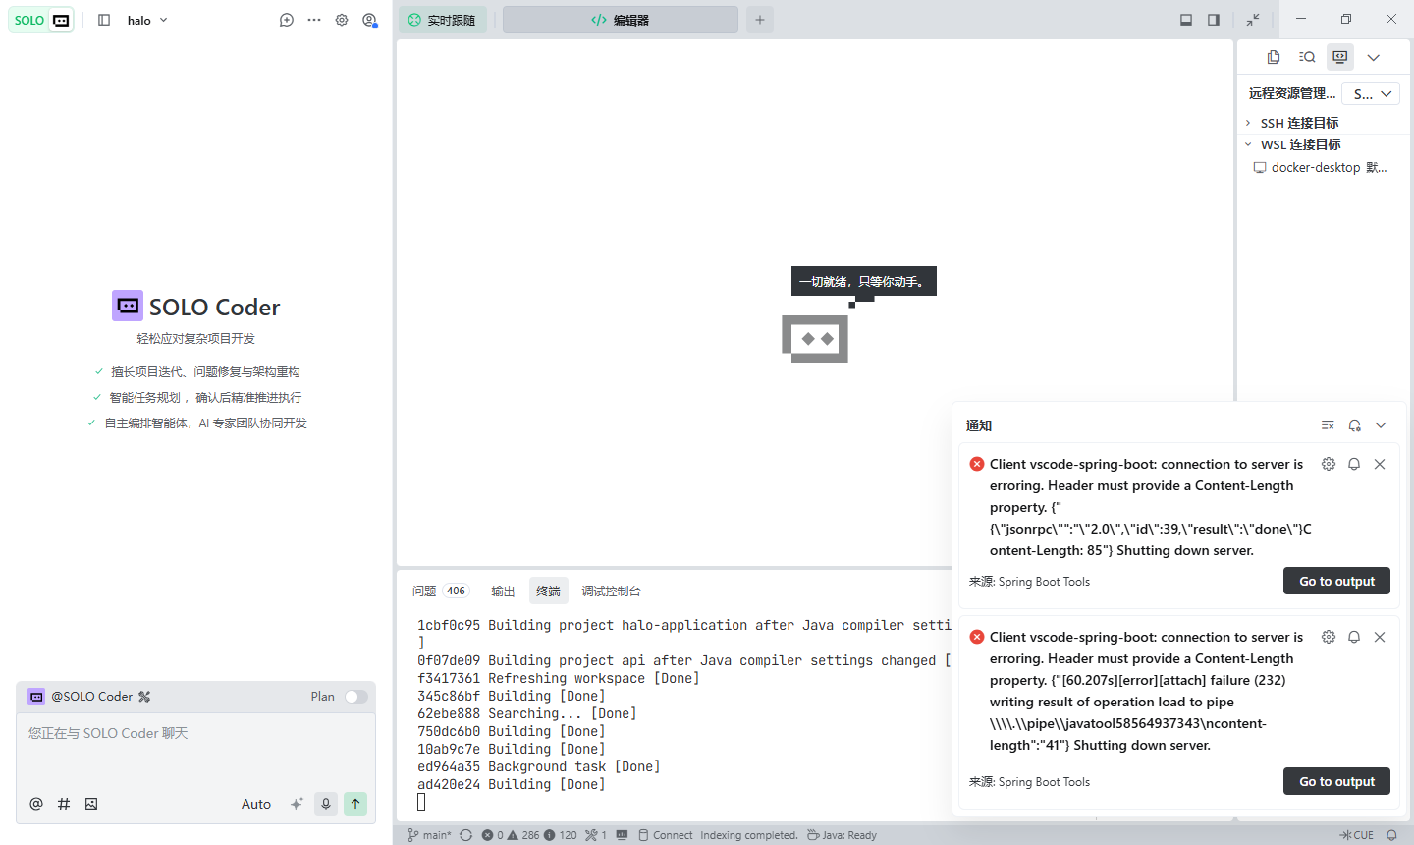The image size is (1414, 845).
Task: Select the terminal line f3417361 Refreshing workspace
Action: click(559, 678)
